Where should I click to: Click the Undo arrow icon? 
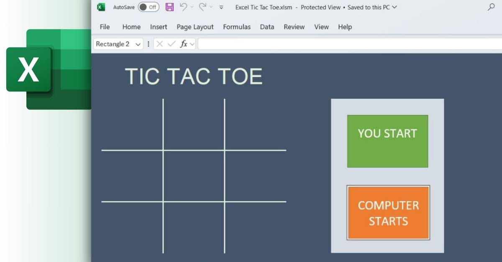click(183, 7)
